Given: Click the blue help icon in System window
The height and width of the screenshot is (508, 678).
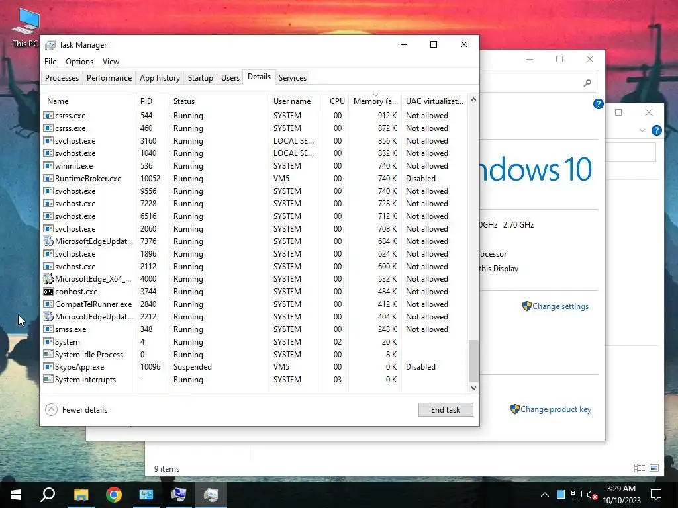Looking at the screenshot, I should click(x=598, y=104).
